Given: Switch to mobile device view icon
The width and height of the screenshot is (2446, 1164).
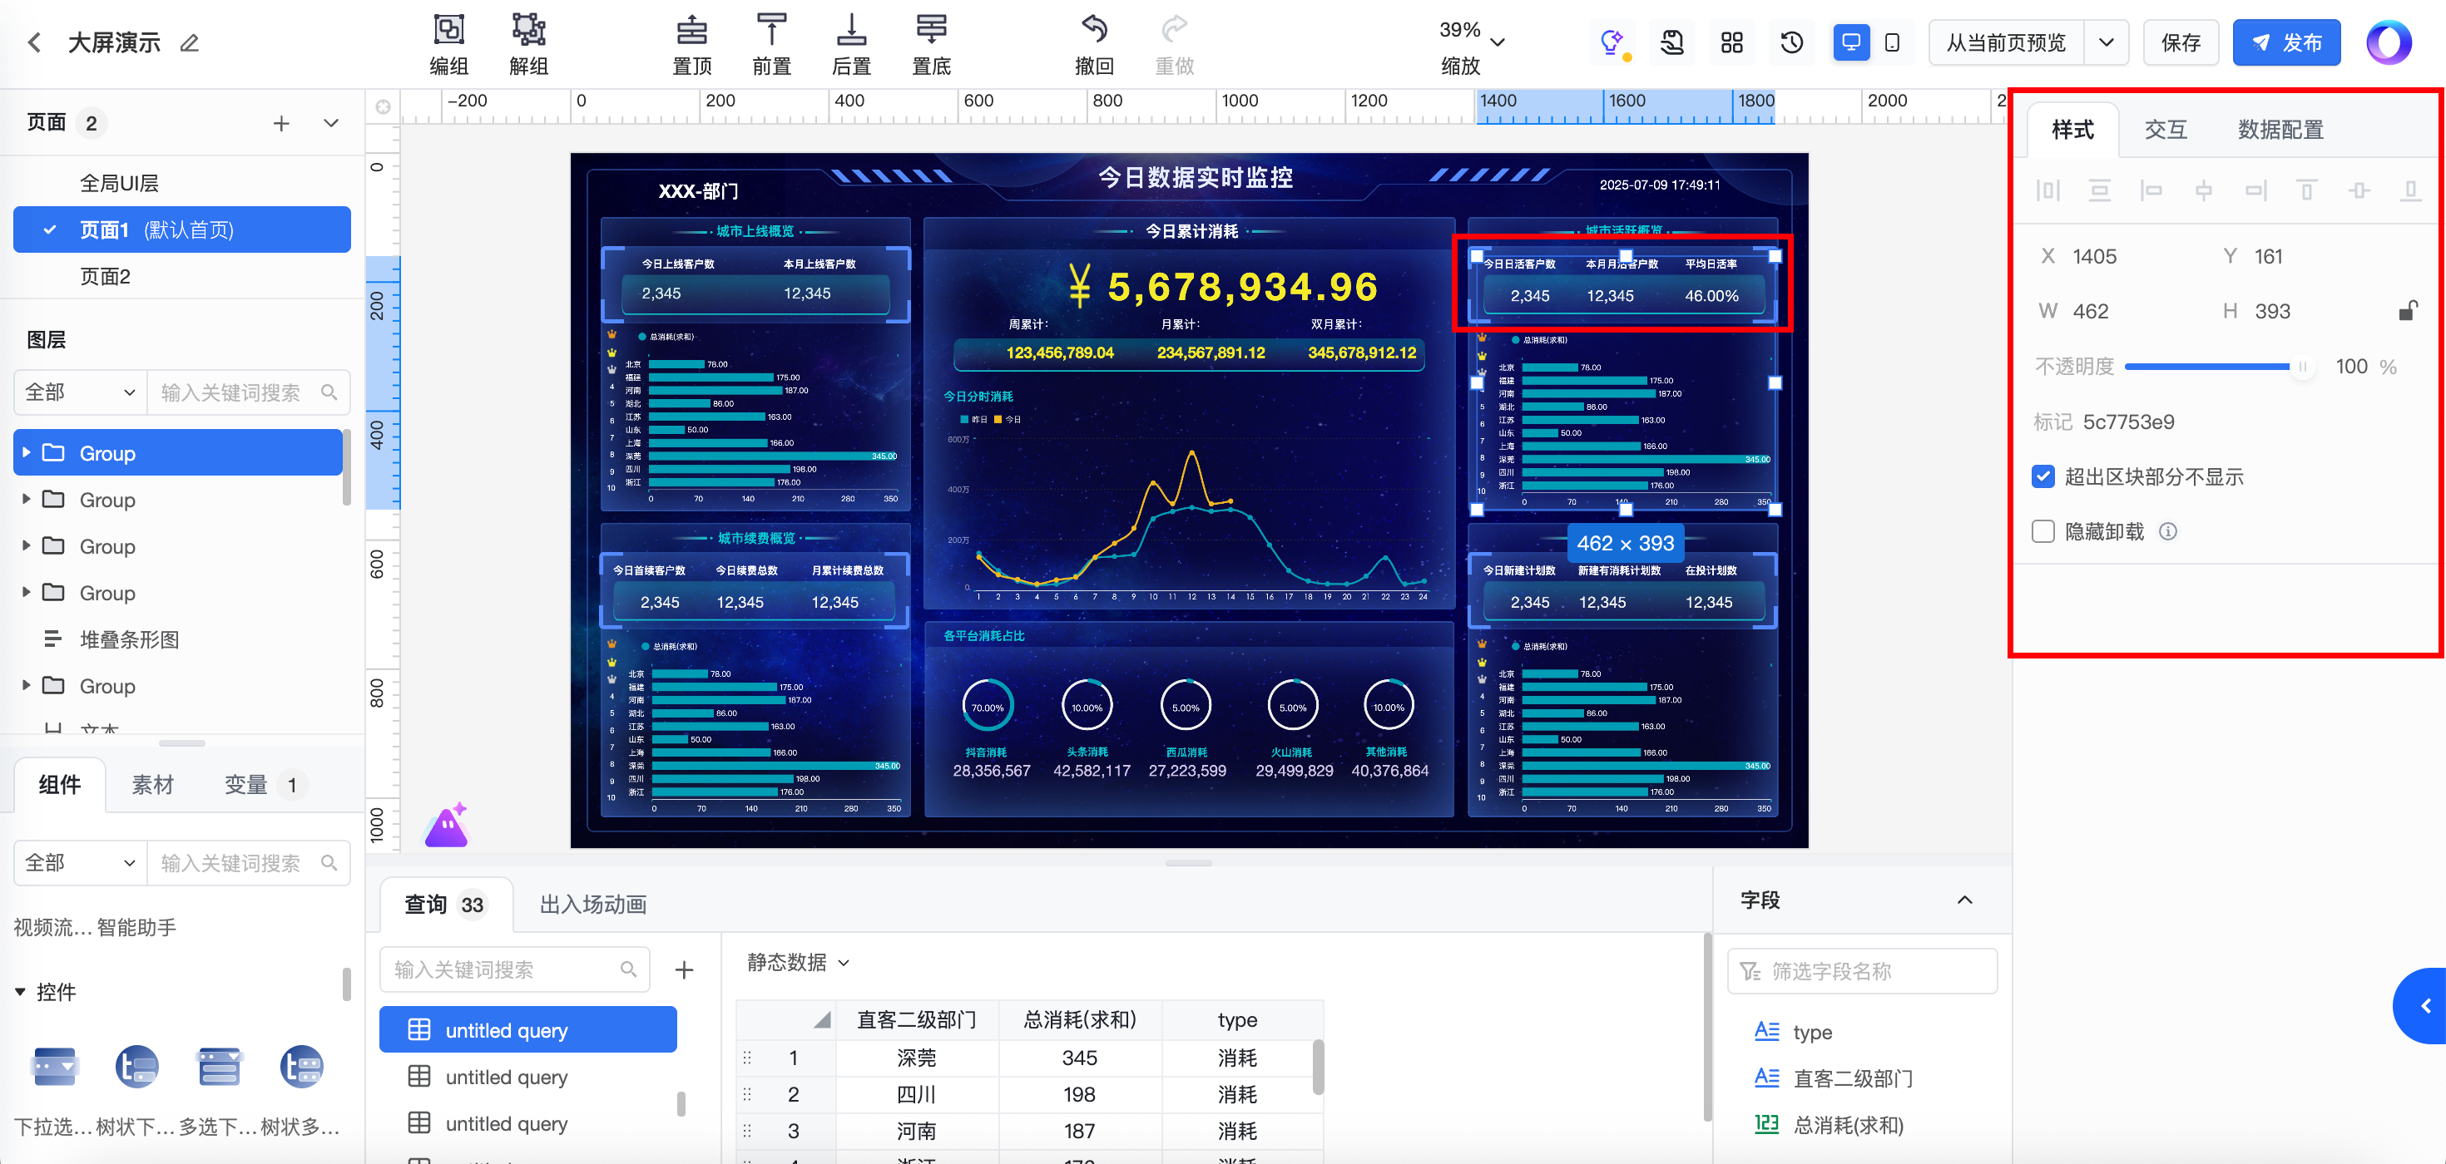Looking at the screenshot, I should click(1891, 42).
